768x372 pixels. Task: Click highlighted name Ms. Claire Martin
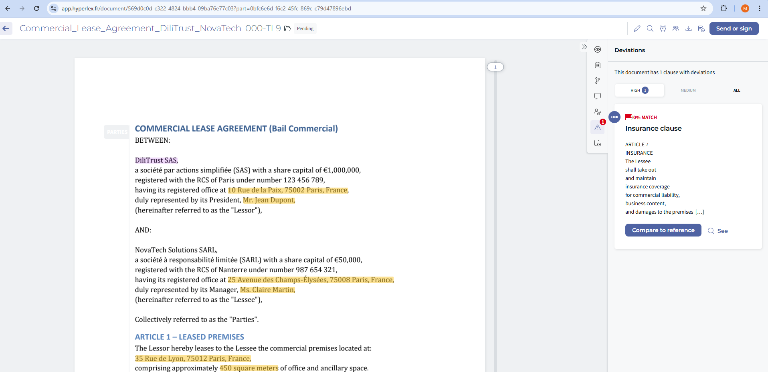pos(268,290)
